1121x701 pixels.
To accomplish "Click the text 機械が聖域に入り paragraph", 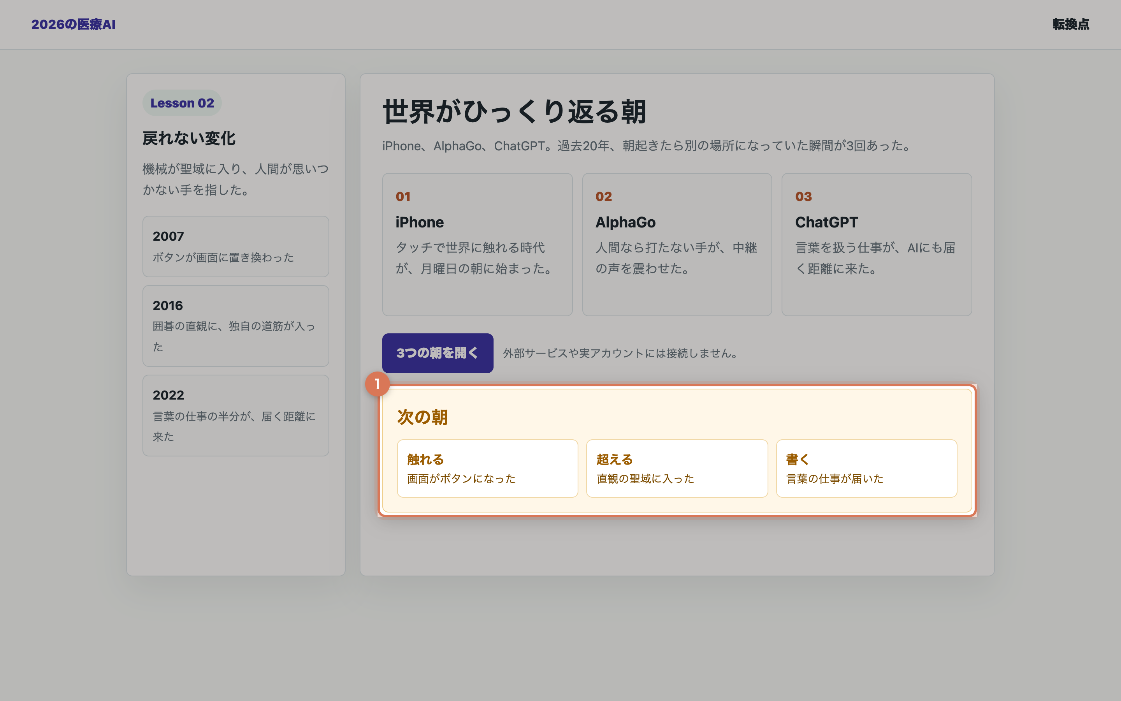I will 236,179.
